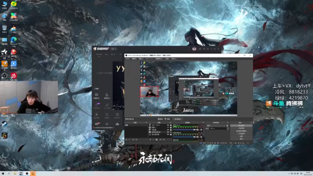Click the second mixer channel volume slider
Screen dimensions: 313x176
click(x=184, y=137)
